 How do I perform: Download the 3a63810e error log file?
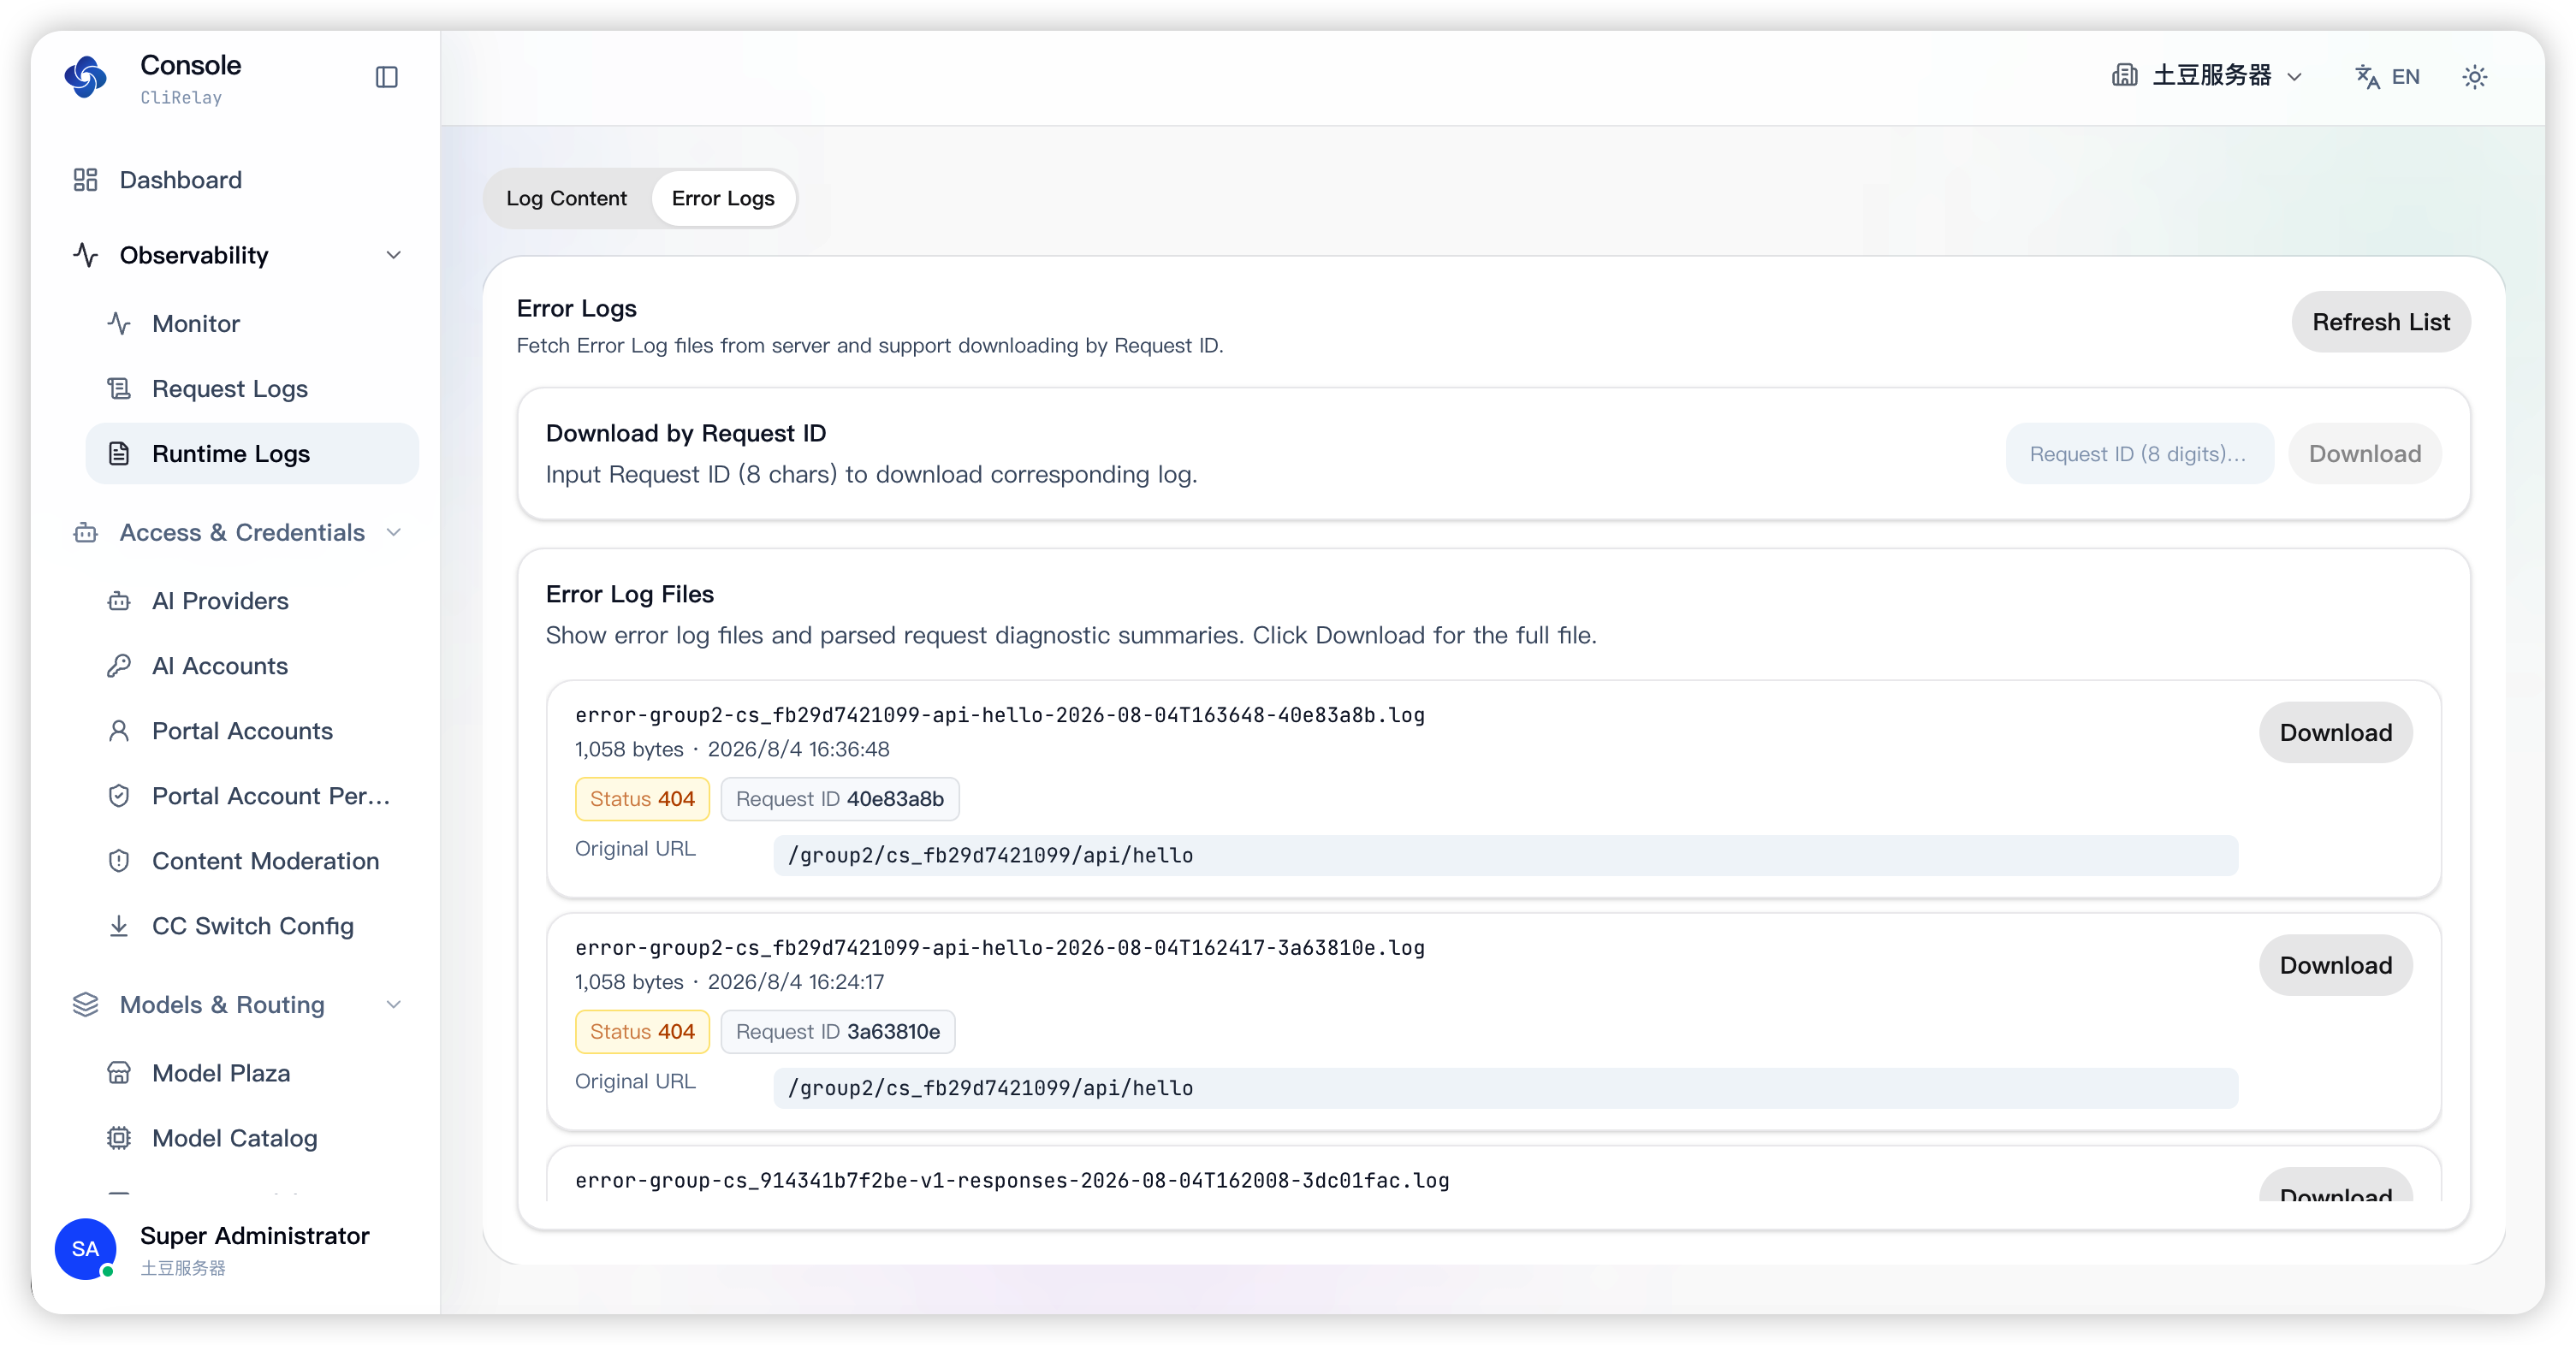click(x=2336, y=966)
